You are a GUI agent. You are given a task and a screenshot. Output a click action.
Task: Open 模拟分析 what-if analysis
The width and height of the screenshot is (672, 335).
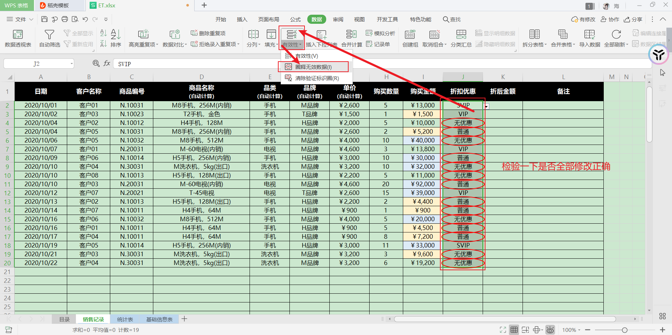tap(380, 33)
